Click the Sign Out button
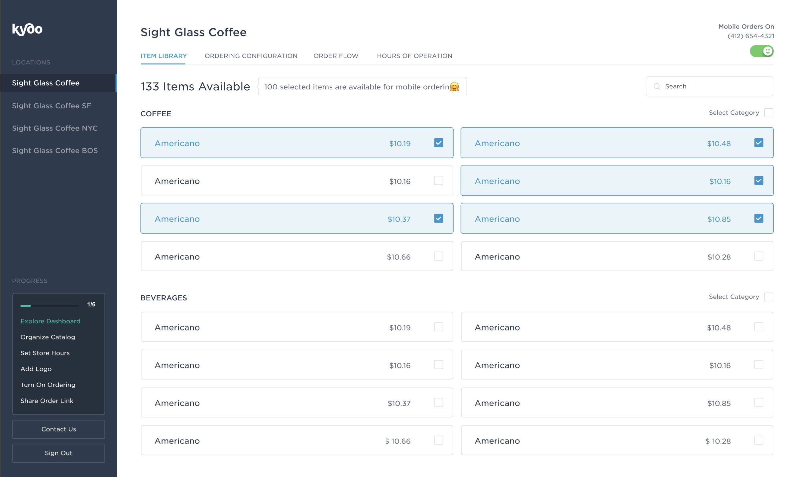The width and height of the screenshot is (797, 477). 58,453
